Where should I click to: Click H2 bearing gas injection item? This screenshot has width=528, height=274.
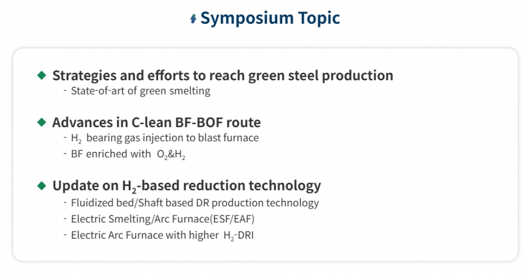pos(164,138)
